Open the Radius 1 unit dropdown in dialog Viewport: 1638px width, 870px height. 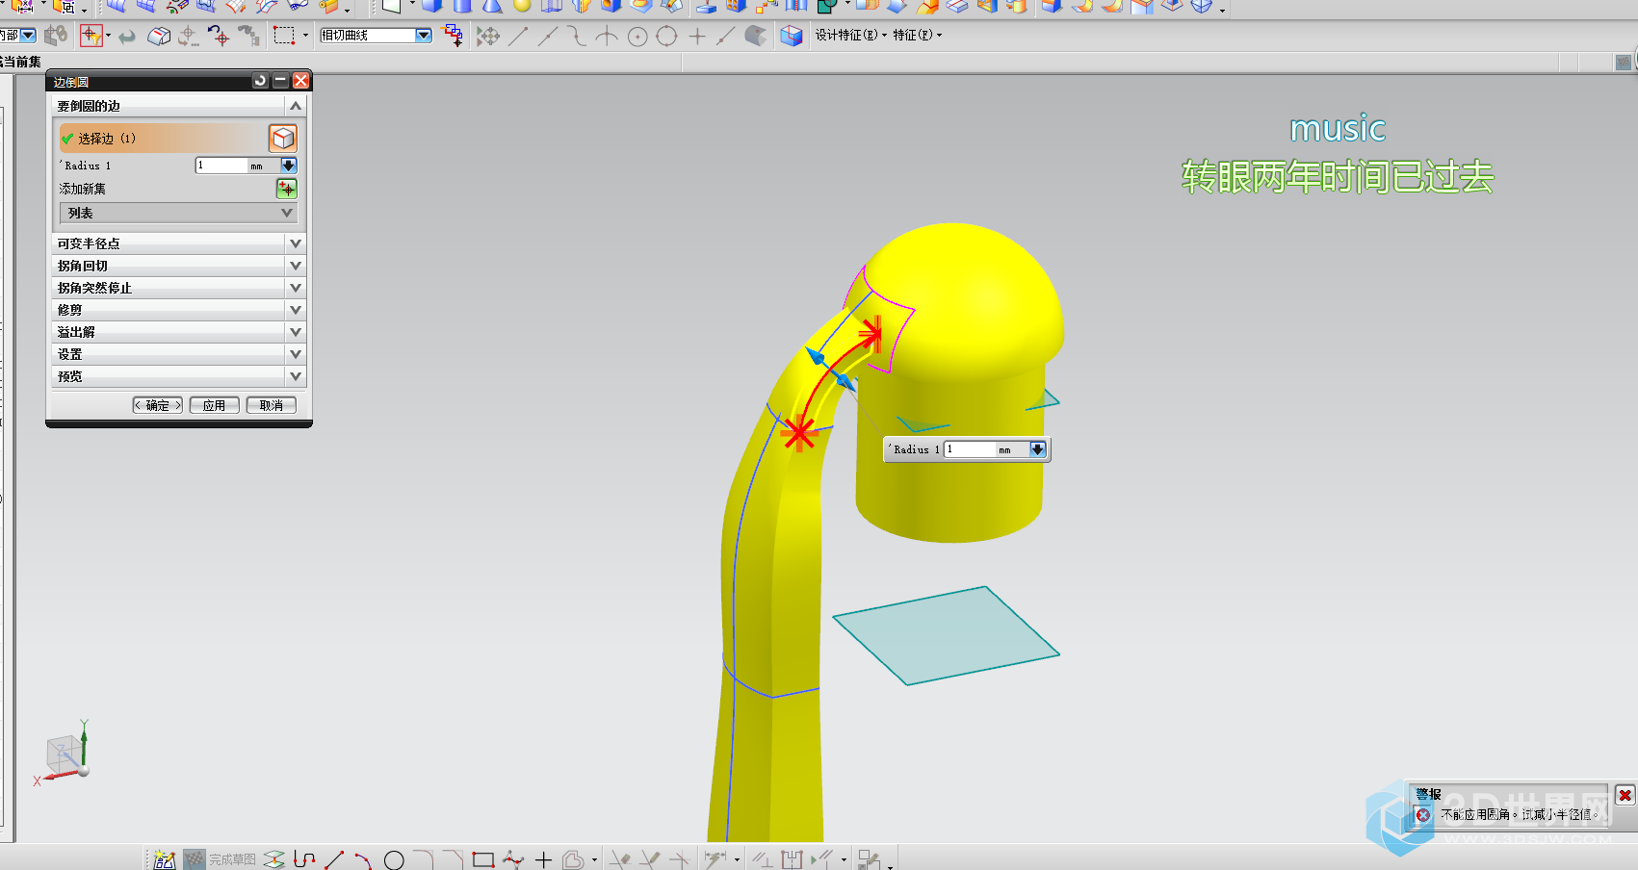(288, 166)
